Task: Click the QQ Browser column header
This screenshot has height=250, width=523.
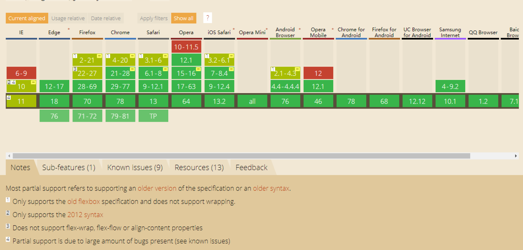Action: [483, 32]
